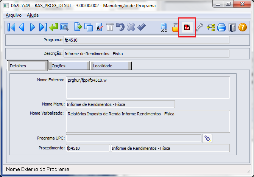Close the Manutenção de Programa window
This screenshot has width=254, height=177.
(x=242, y=4)
